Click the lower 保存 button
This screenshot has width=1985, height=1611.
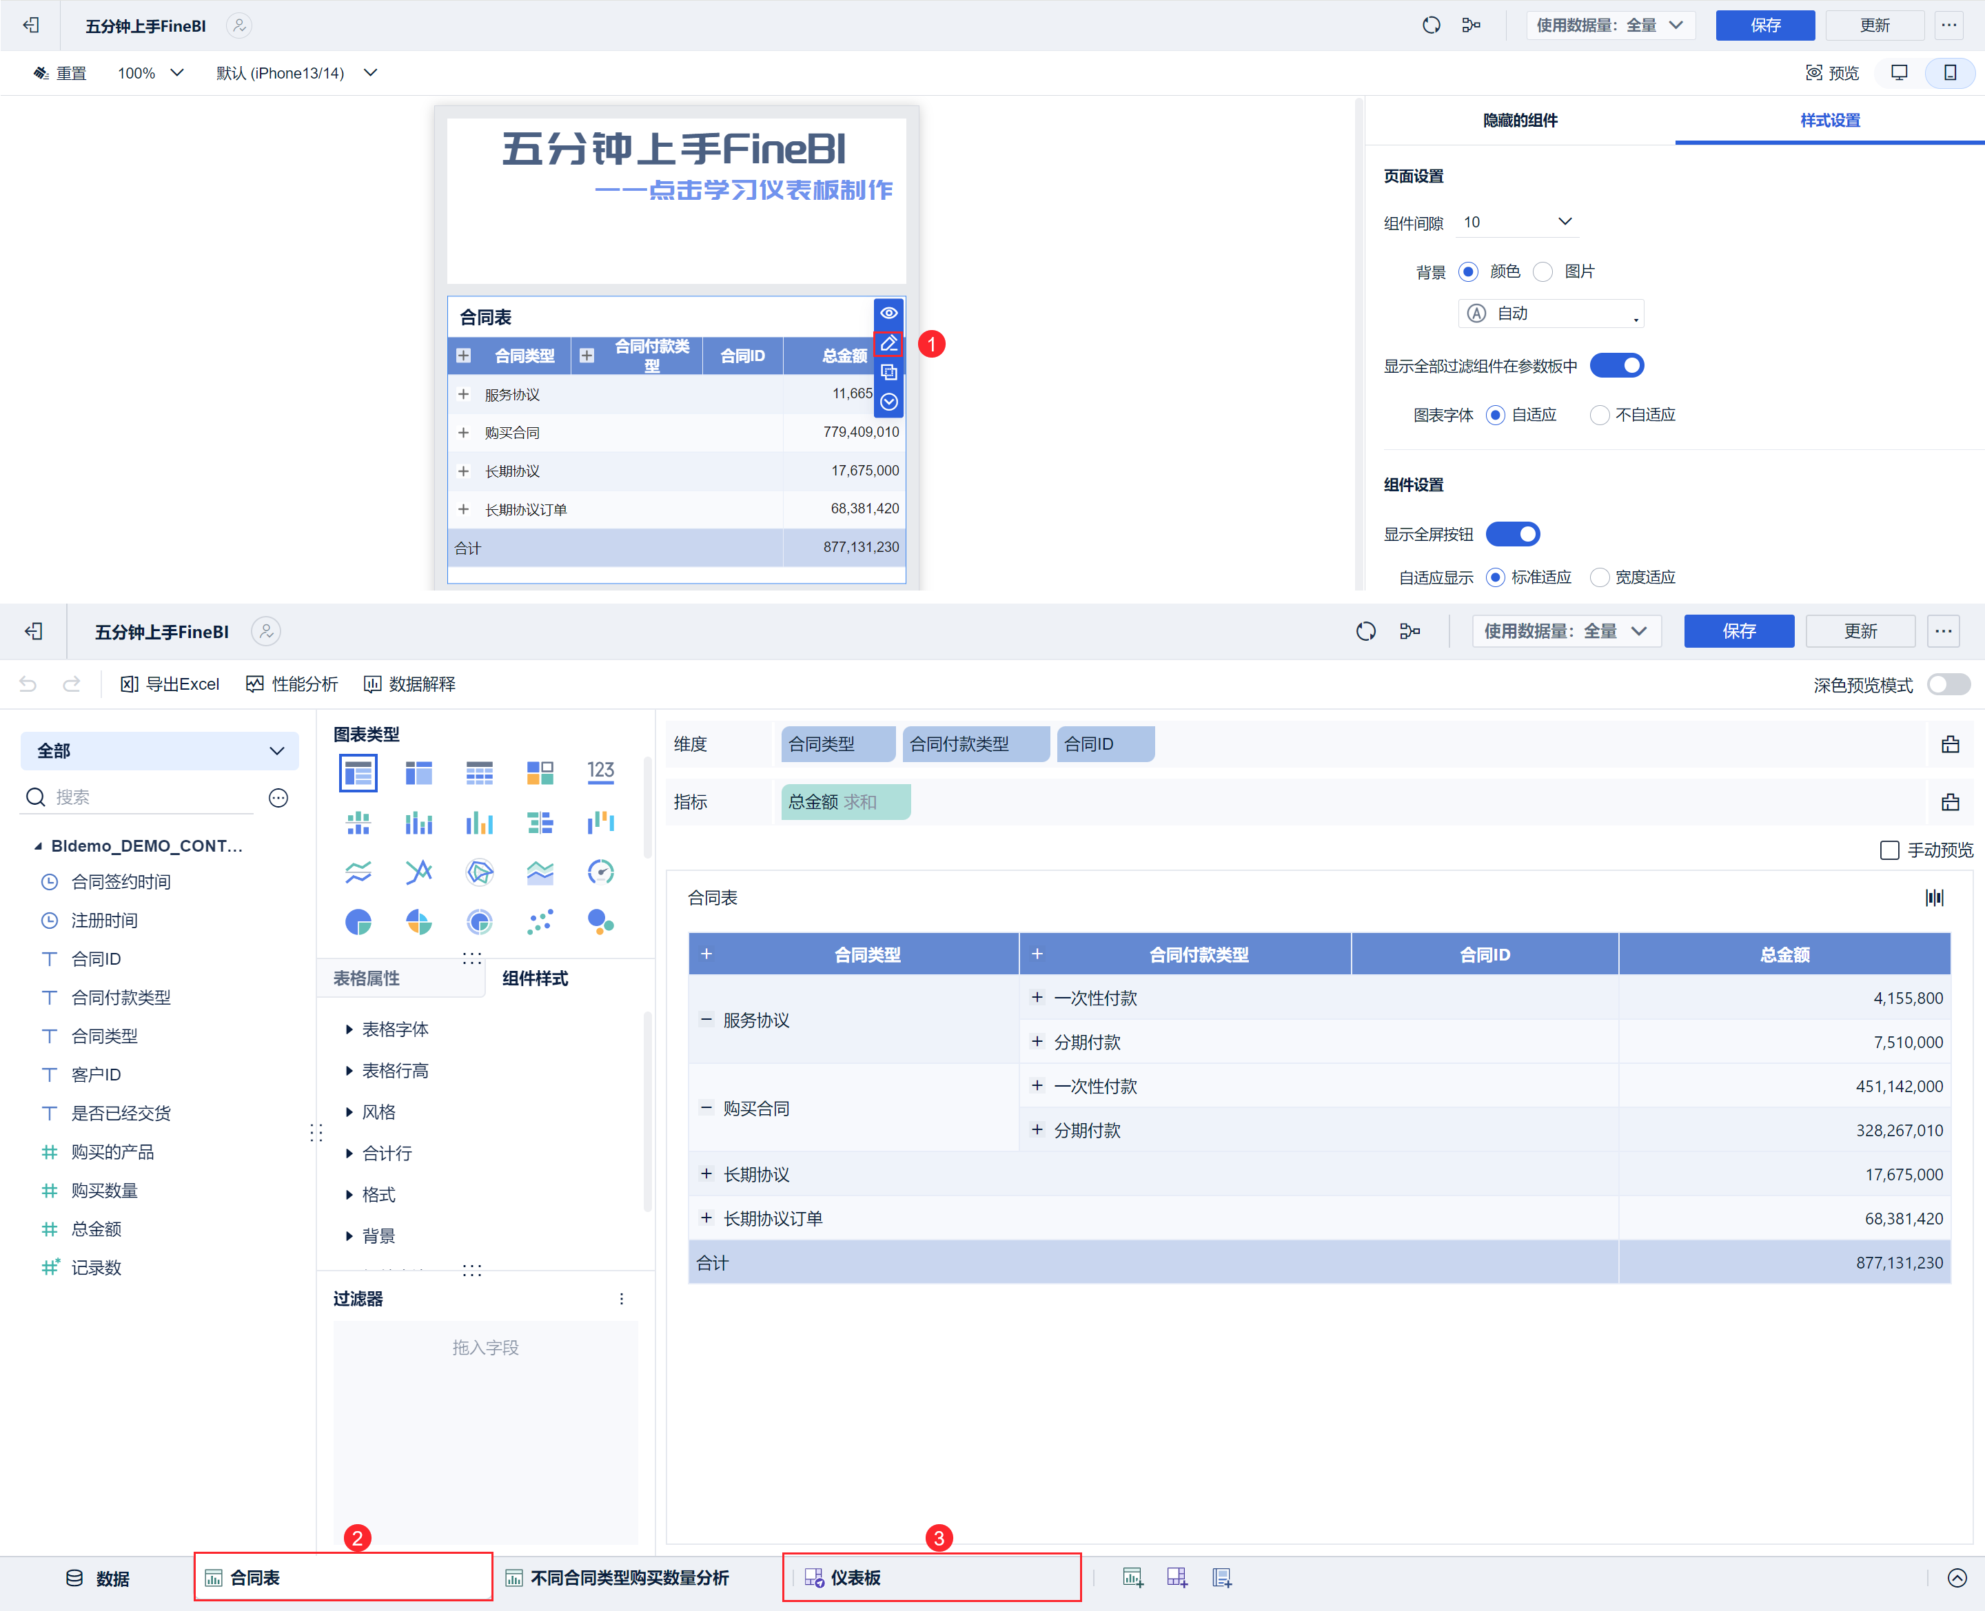pos(1738,631)
